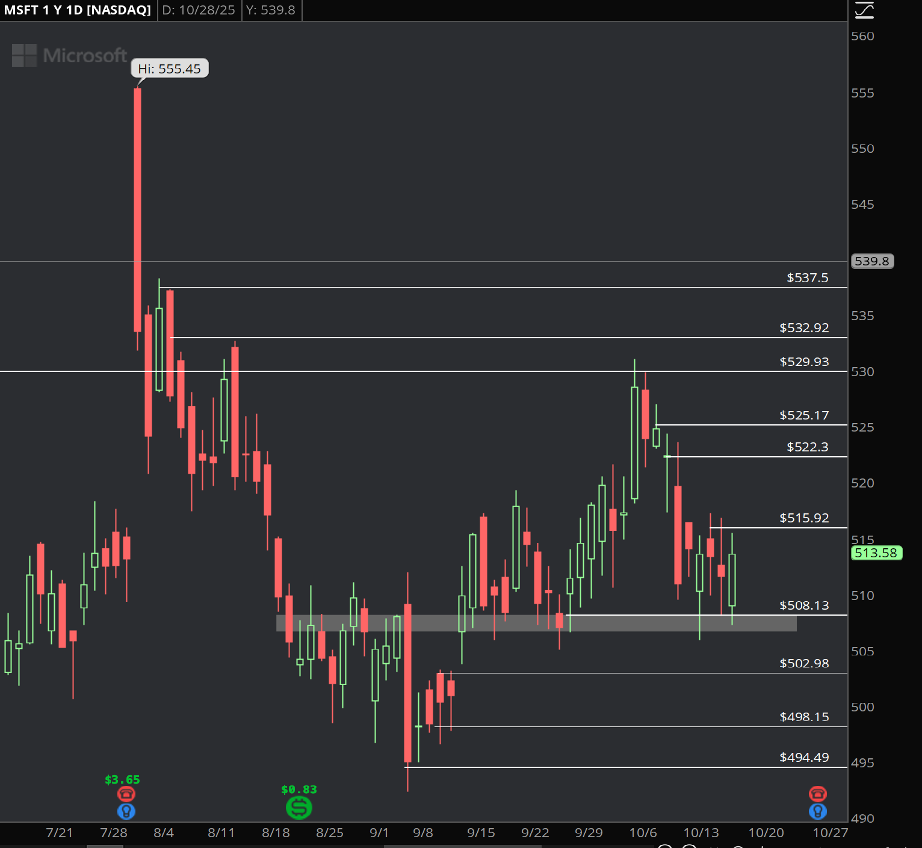Click the red phone icon above 10/27
Screen dimensions: 922x848
click(817, 794)
